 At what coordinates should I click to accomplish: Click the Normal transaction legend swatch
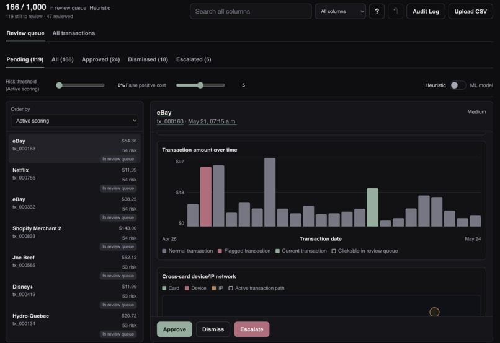[x=164, y=251]
